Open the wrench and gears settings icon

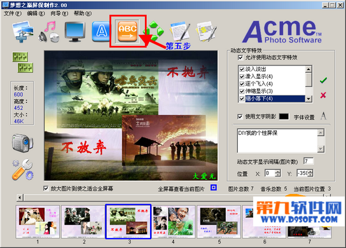pos(23,169)
